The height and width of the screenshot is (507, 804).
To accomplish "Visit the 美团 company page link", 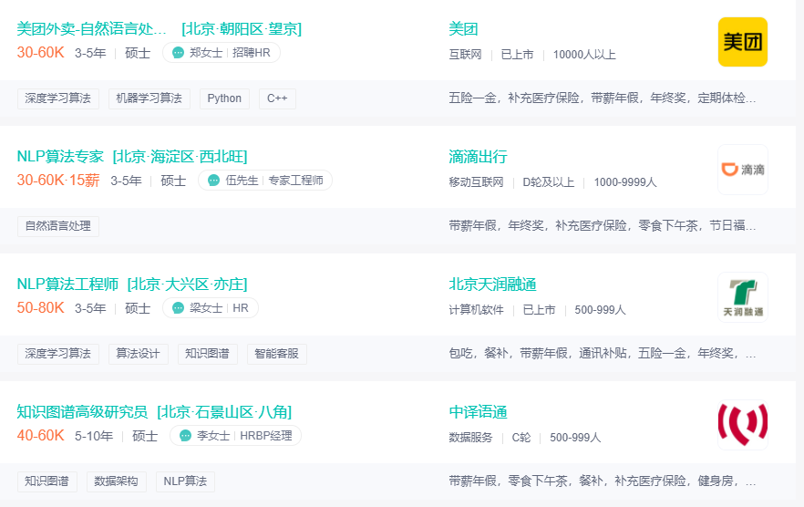I will [x=463, y=29].
